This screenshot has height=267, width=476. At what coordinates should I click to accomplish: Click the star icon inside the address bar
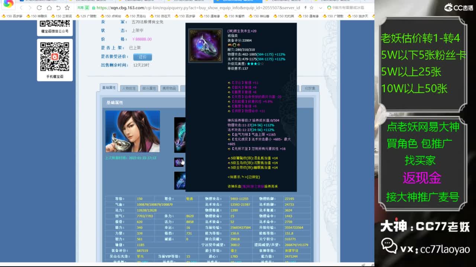point(311,7)
